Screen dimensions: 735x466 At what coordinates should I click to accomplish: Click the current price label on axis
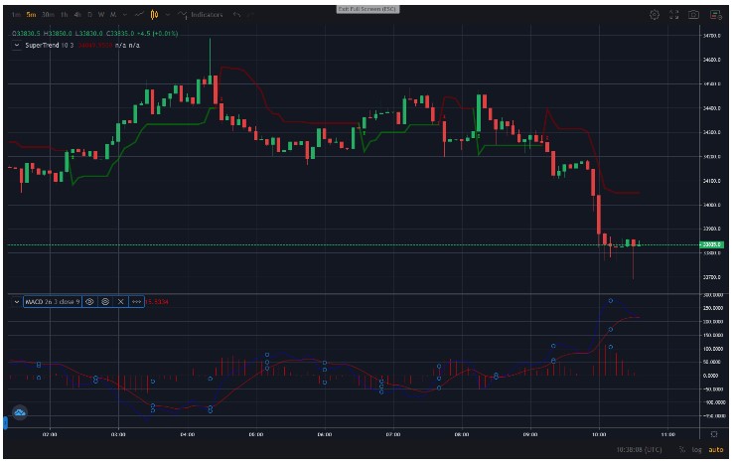pos(711,244)
